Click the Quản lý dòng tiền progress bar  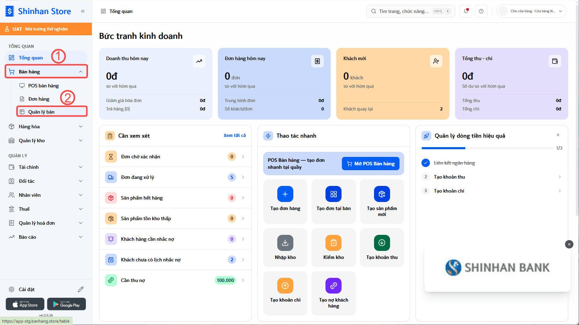coord(487,148)
